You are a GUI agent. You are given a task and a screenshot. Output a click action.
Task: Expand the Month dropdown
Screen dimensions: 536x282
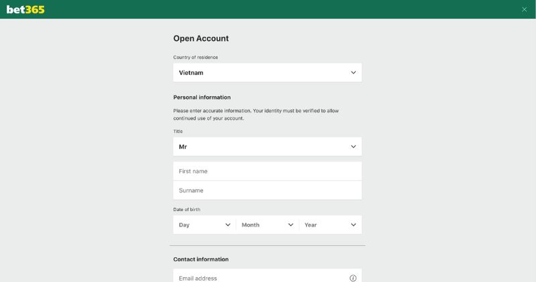(x=267, y=225)
